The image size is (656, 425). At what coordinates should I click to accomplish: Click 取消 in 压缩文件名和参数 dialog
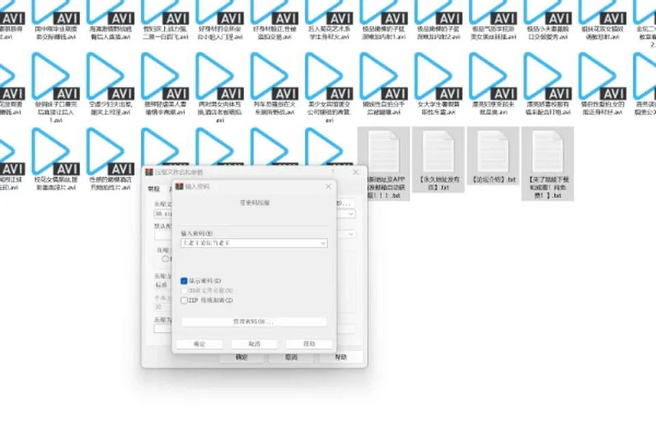[292, 357]
